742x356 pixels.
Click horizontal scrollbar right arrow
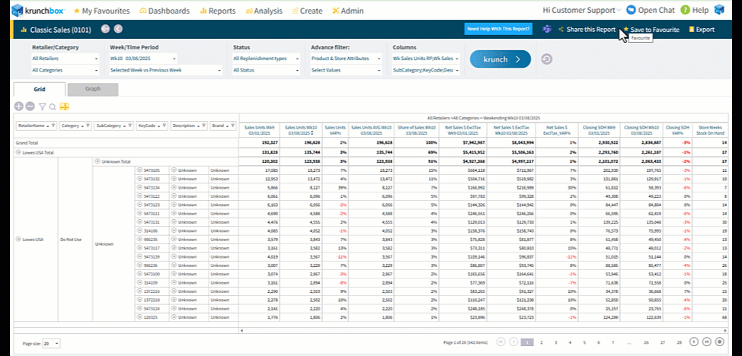[x=725, y=330]
